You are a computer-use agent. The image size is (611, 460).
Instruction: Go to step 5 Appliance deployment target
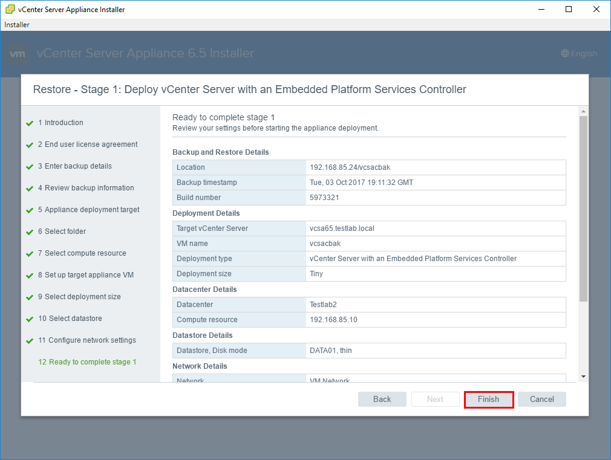[x=88, y=210]
